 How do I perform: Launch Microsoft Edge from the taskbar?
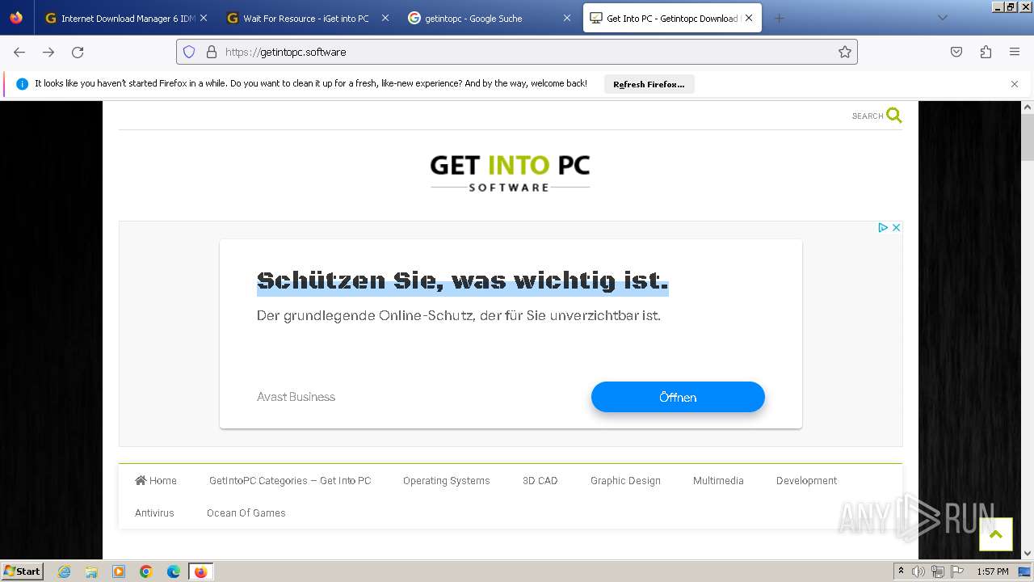[x=174, y=571]
